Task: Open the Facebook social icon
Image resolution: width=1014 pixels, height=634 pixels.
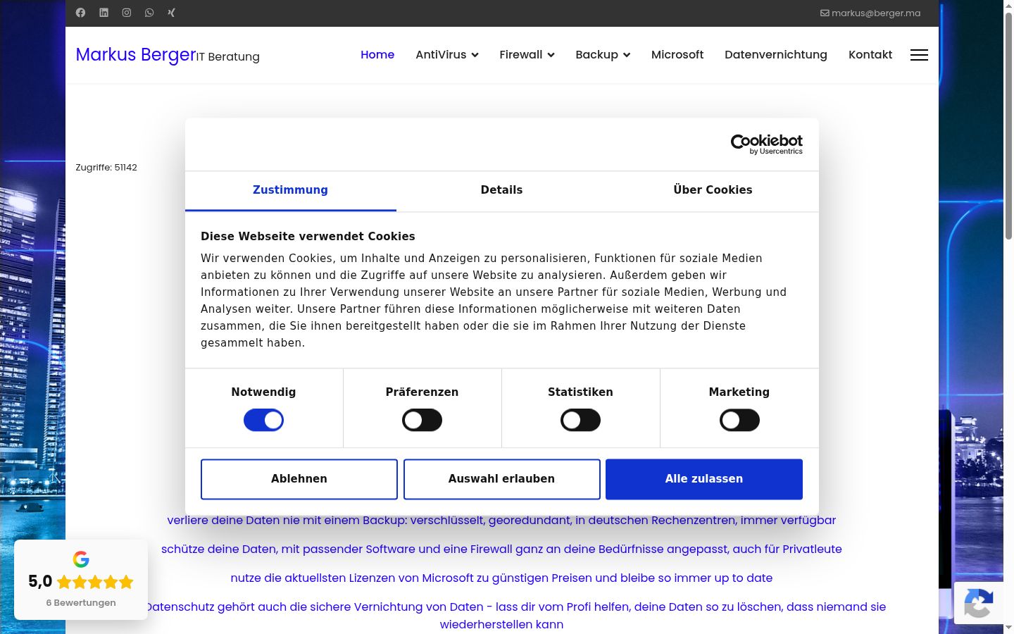Action: [x=80, y=13]
